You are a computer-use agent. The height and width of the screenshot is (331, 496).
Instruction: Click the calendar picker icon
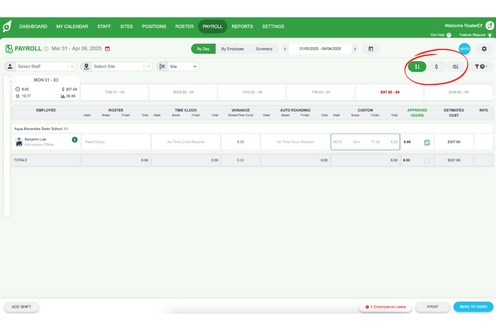coord(370,48)
